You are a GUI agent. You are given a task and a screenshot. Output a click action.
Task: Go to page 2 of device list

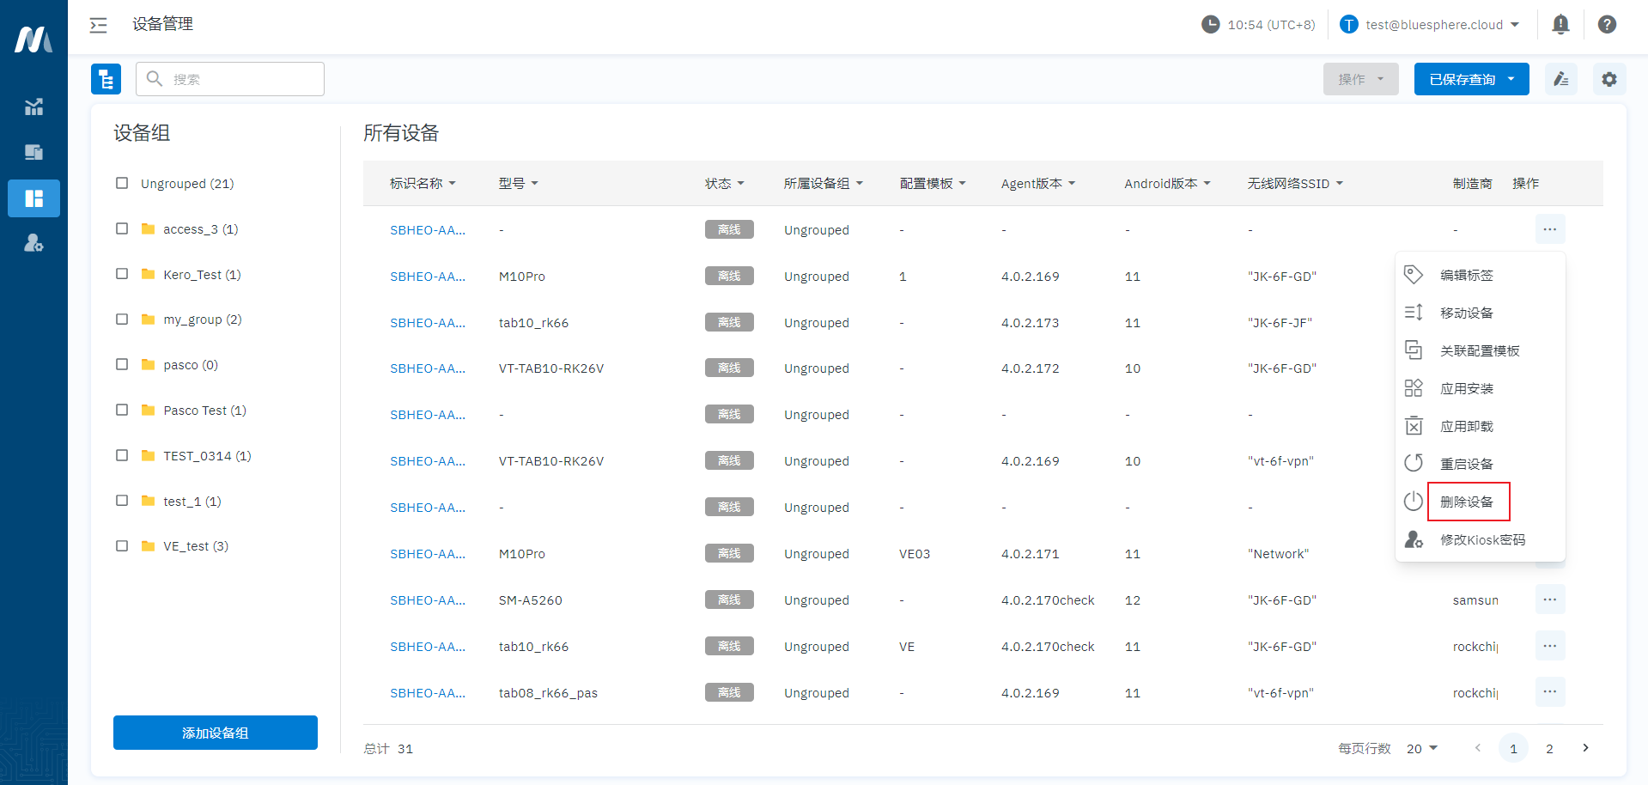(1549, 749)
